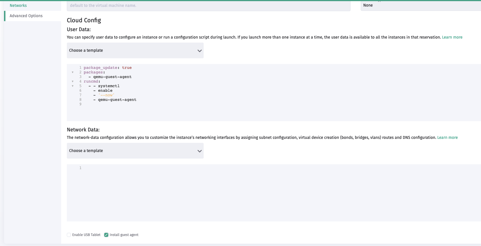
Task: Open the Networks tab in sidebar
Action: [18, 5]
